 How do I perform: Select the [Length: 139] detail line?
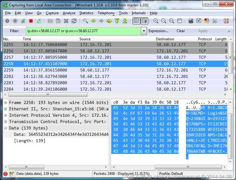(30, 141)
